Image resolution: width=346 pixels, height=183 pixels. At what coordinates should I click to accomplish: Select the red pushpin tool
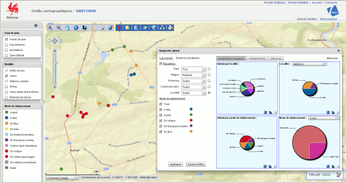119,28
